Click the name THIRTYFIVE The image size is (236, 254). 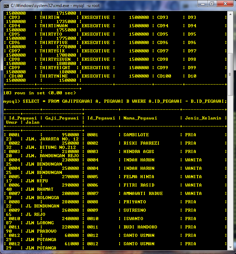coord(53,43)
